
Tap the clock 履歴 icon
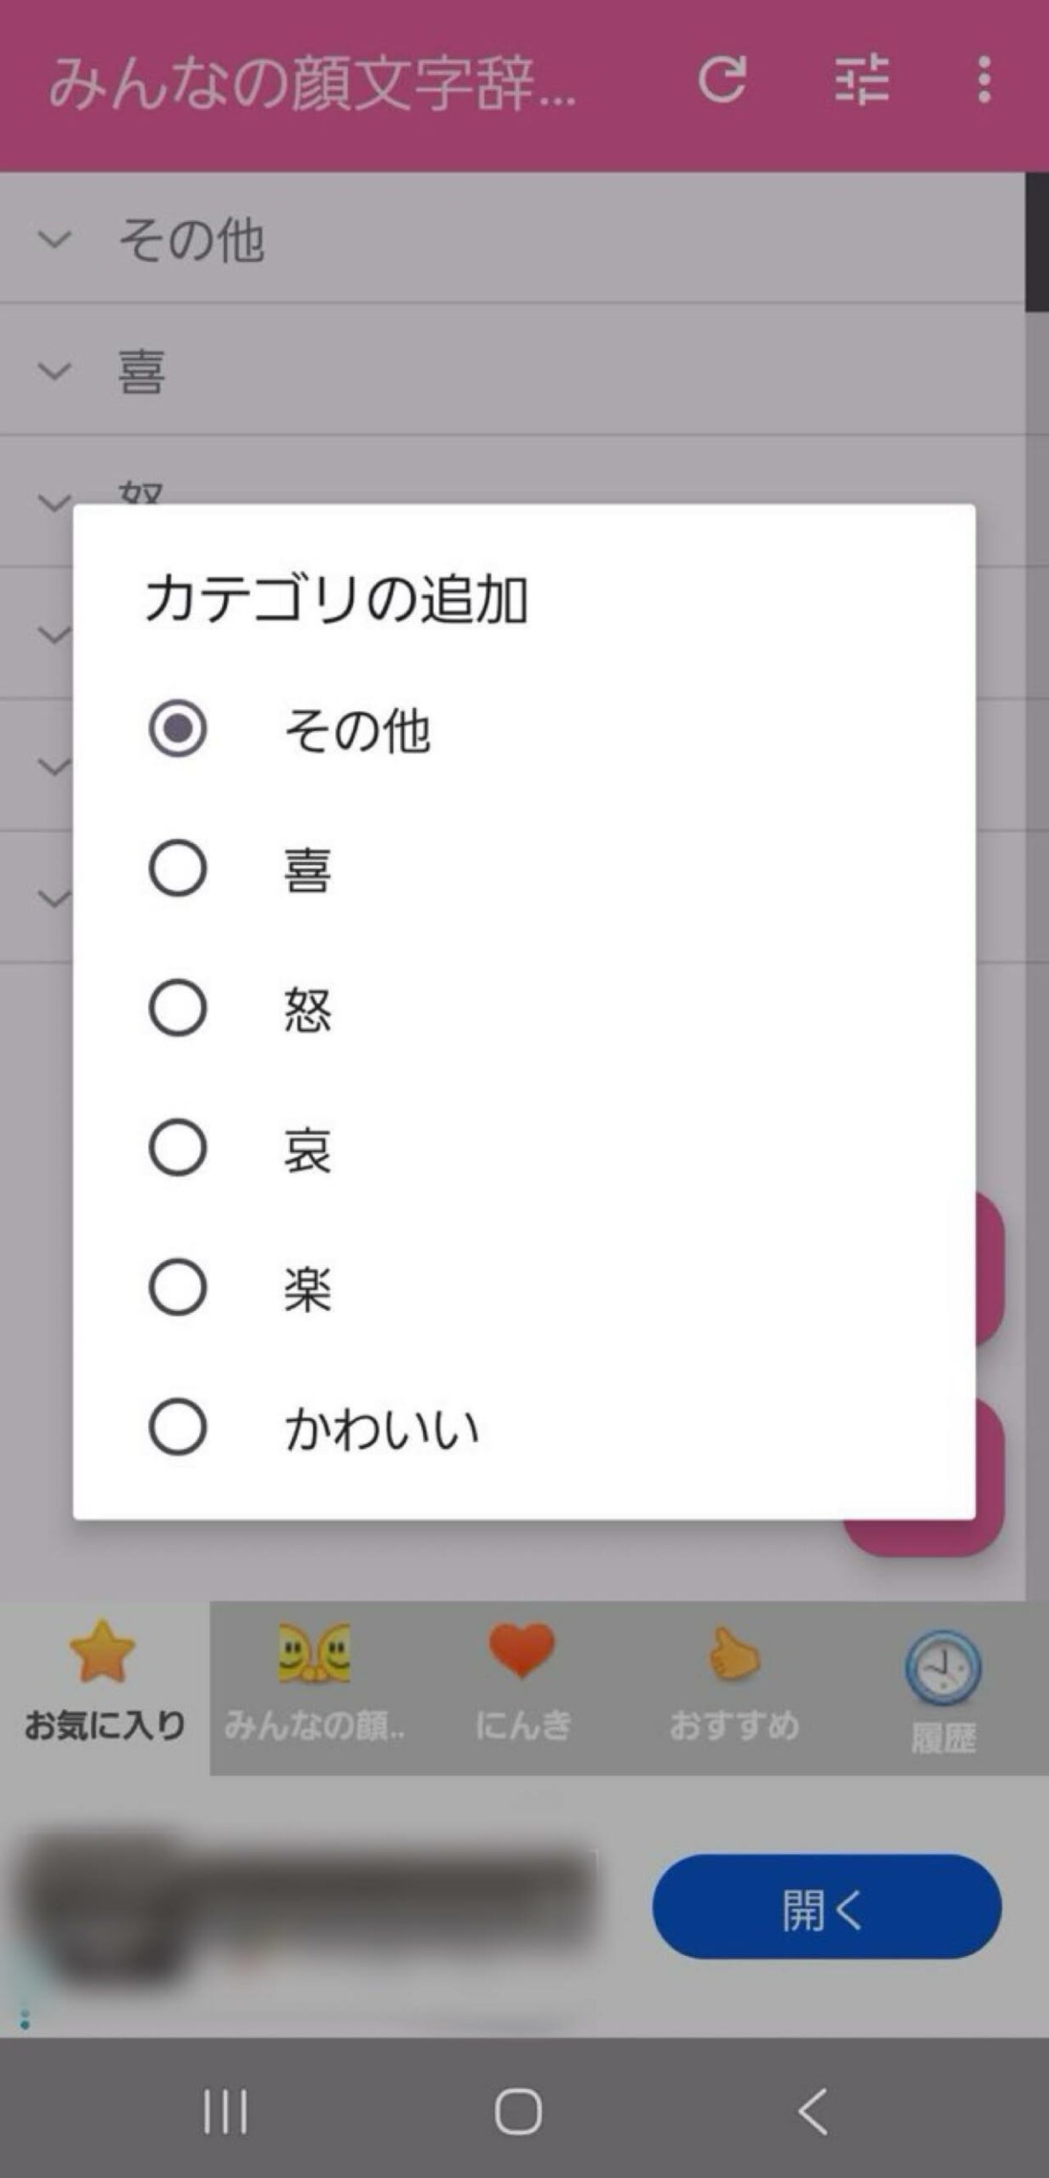click(x=943, y=1668)
